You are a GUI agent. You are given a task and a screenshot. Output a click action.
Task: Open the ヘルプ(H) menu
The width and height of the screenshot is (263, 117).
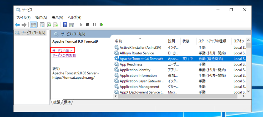click(x=75, y=17)
